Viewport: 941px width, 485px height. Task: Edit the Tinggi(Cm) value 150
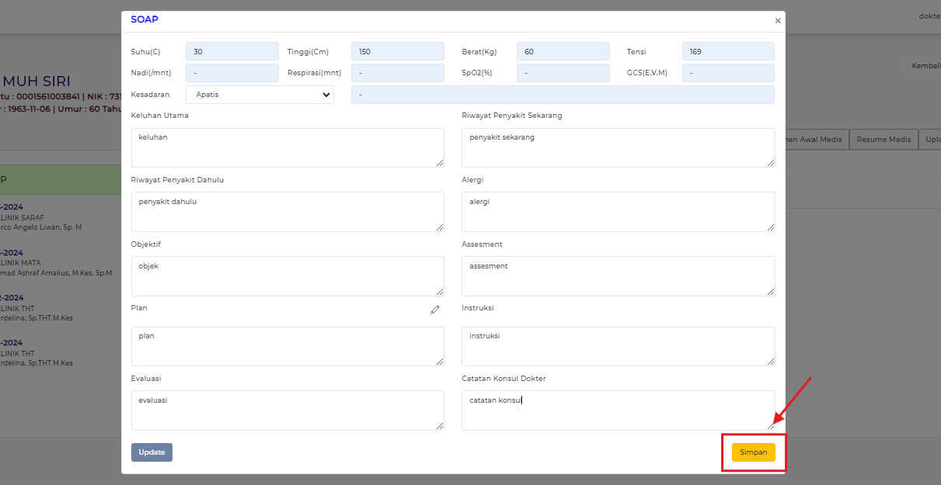click(397, 50)
